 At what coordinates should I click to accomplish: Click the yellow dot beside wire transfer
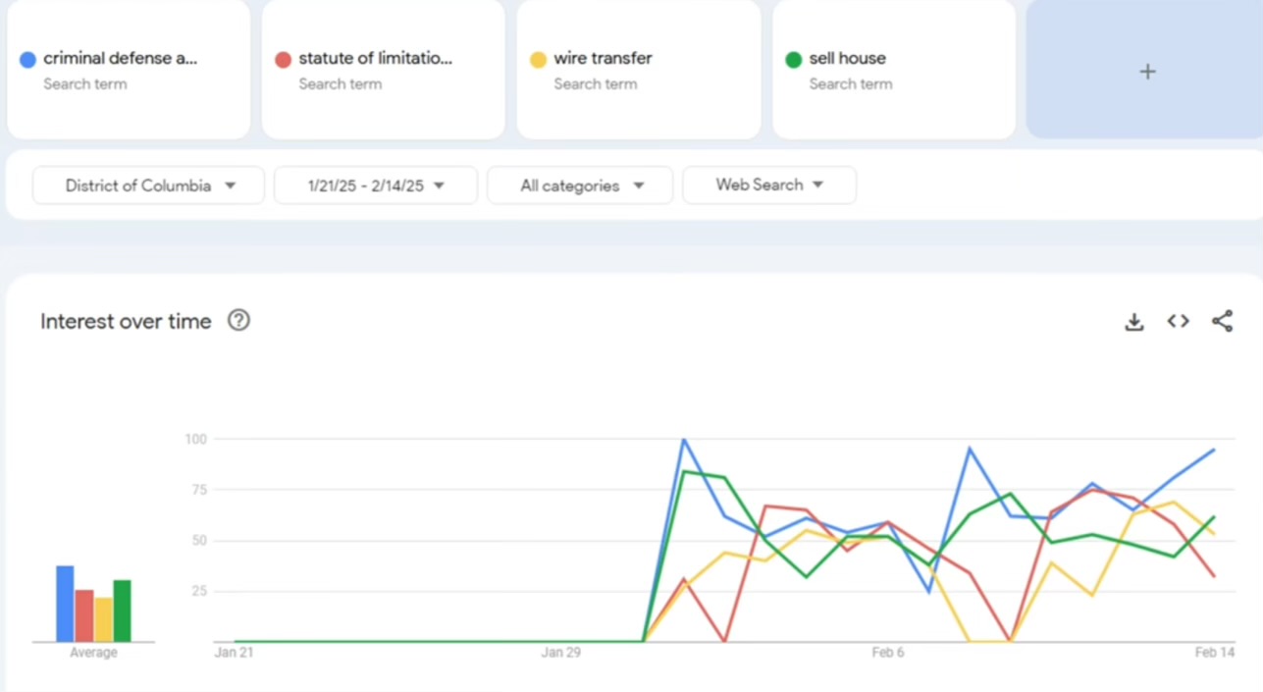coord(538,60)
